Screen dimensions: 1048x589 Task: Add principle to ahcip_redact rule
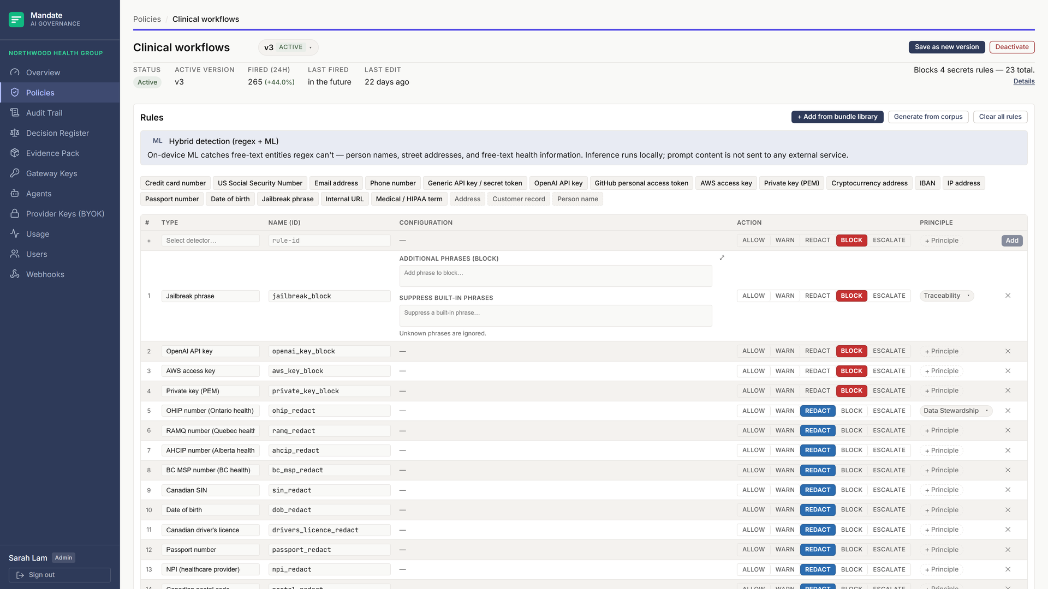(x=942, y=450)
